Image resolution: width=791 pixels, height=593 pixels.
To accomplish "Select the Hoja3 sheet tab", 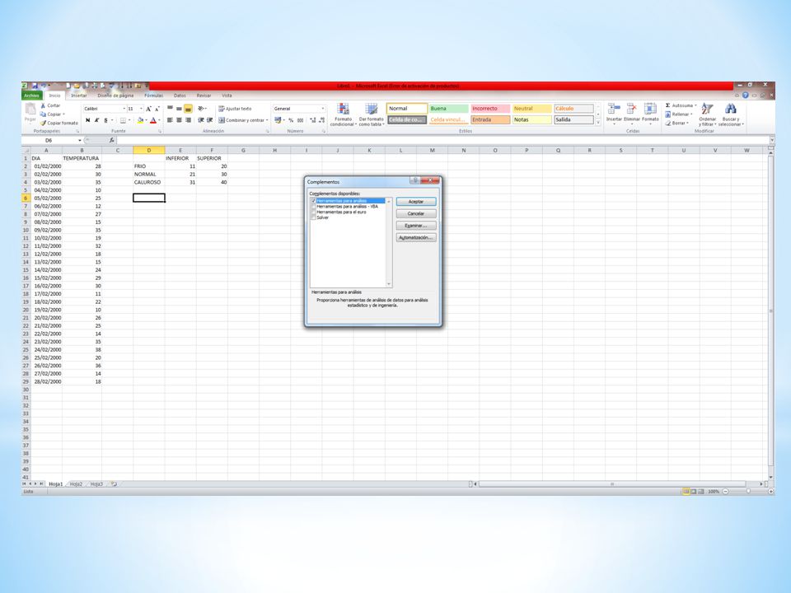I will [96, 484].
